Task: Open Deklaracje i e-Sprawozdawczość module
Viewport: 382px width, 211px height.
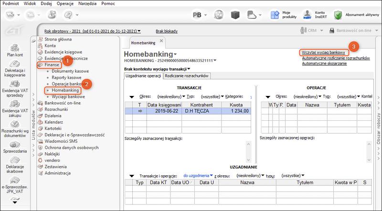Action: click(x=74, y=135)
